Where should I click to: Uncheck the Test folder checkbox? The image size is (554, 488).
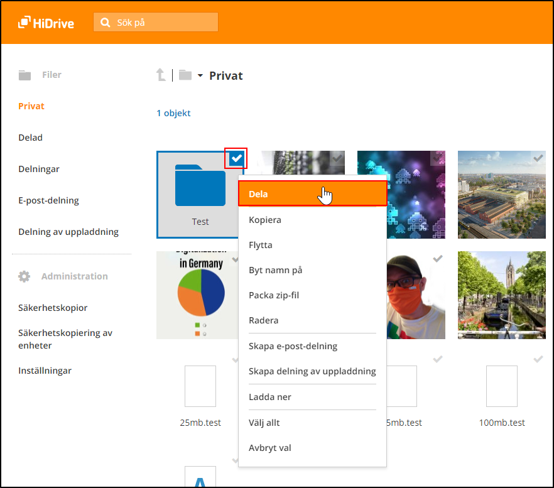[236, 159]
